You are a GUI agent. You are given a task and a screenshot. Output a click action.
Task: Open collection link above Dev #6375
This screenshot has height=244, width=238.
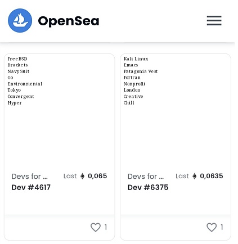click(x=146, y=177)
